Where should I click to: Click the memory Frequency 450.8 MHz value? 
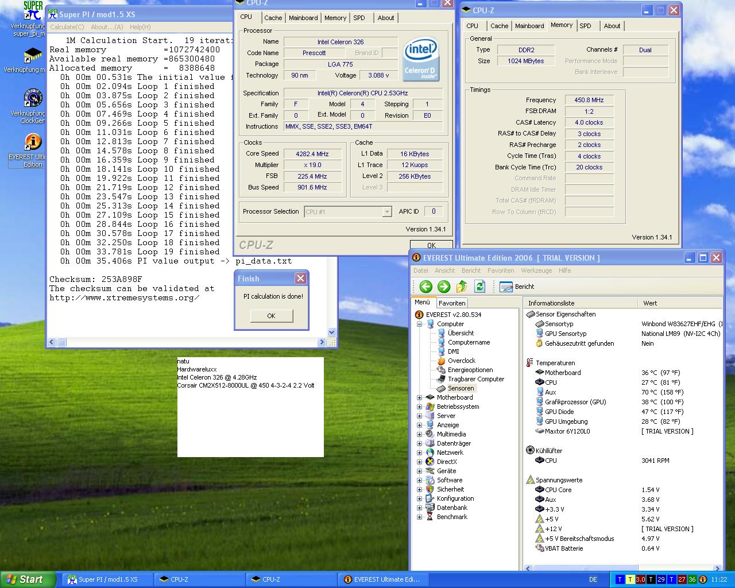(x=589, y=100)
